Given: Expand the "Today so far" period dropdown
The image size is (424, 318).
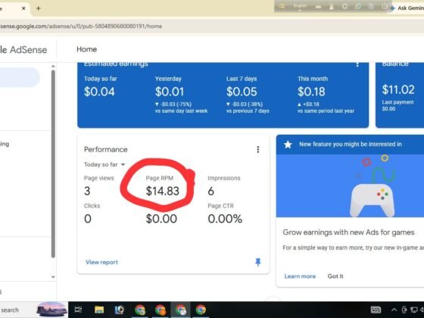Looking at the screenshot, I should coord(104,164).
